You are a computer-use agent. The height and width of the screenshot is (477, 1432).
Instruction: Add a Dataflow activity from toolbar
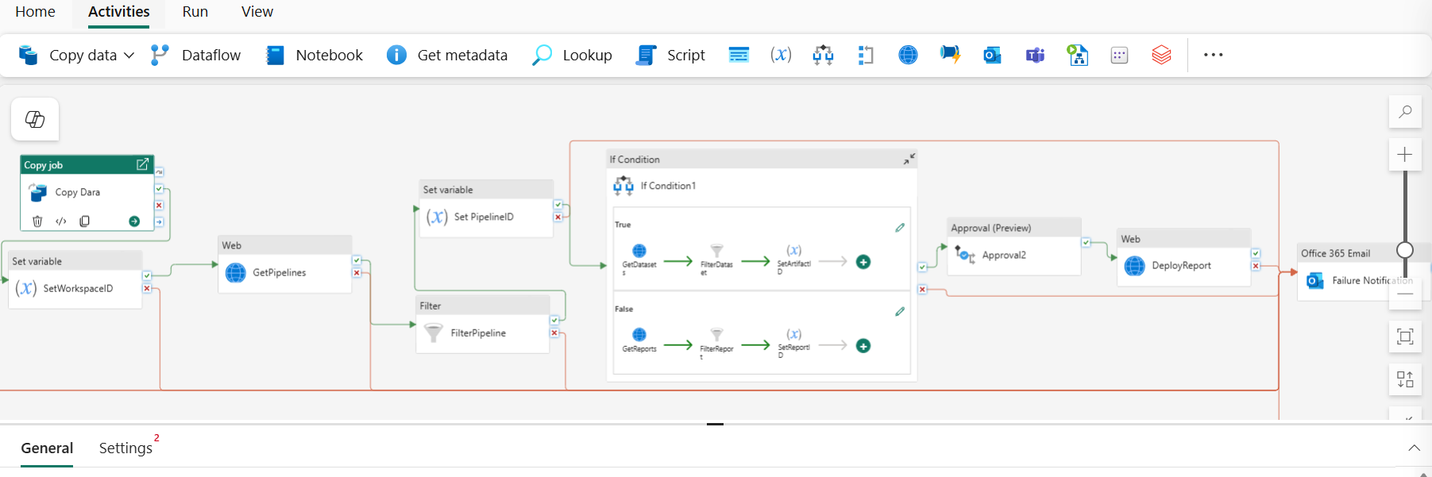[x=195, y=55]
